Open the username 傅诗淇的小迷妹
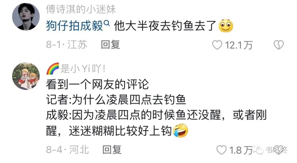The height and width of the screenshot is (163, 297). click(x=81, y=9)
